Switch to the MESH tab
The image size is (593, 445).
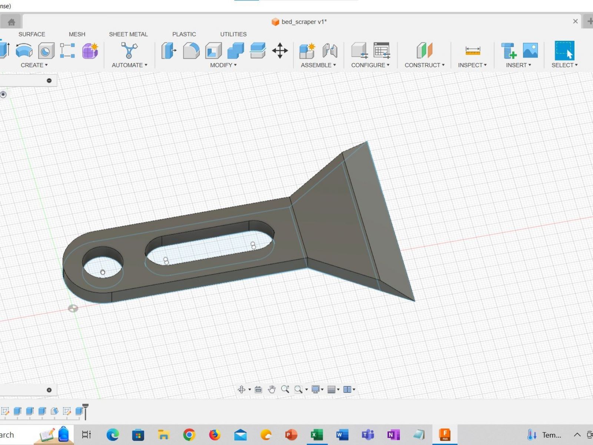click(77, 34)
